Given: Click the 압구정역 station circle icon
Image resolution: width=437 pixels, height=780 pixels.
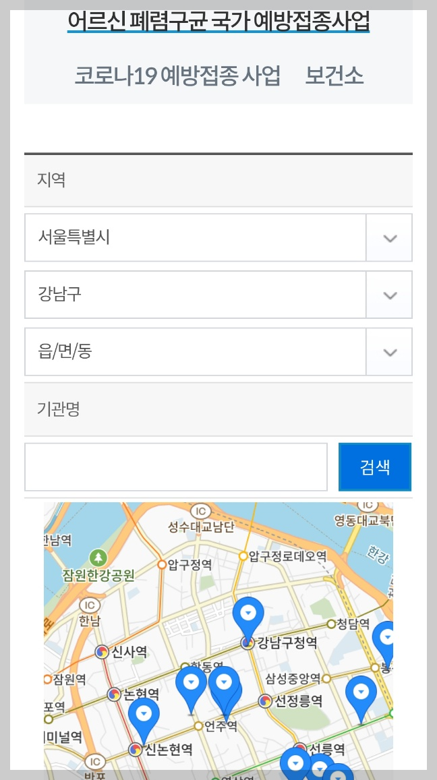Looking at the screenshot, I should tap(161, 564).
